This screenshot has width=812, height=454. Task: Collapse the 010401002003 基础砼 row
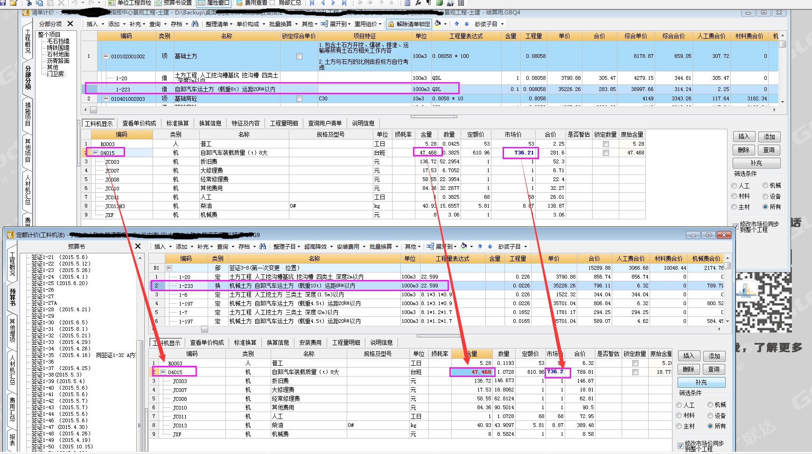(x=106, y=98)
